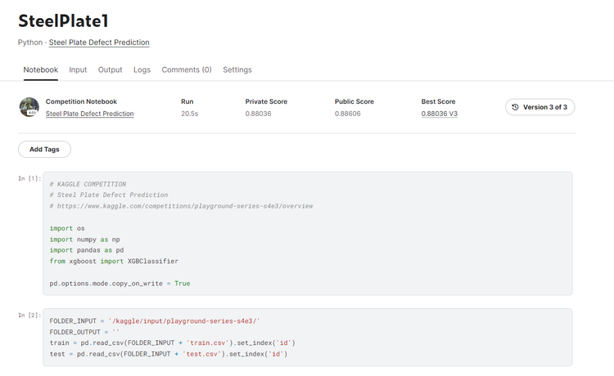
Task: Click the author profile avatar
Action: [29, 107]
